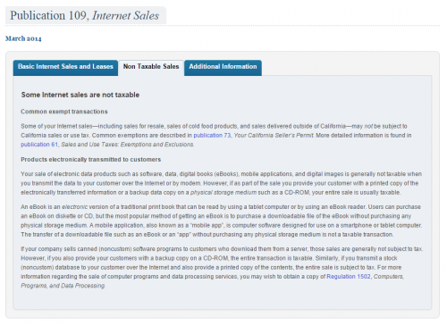447x325 pixels.
Task: Switch to the Additional Information tab
Action: click(223, 68)
